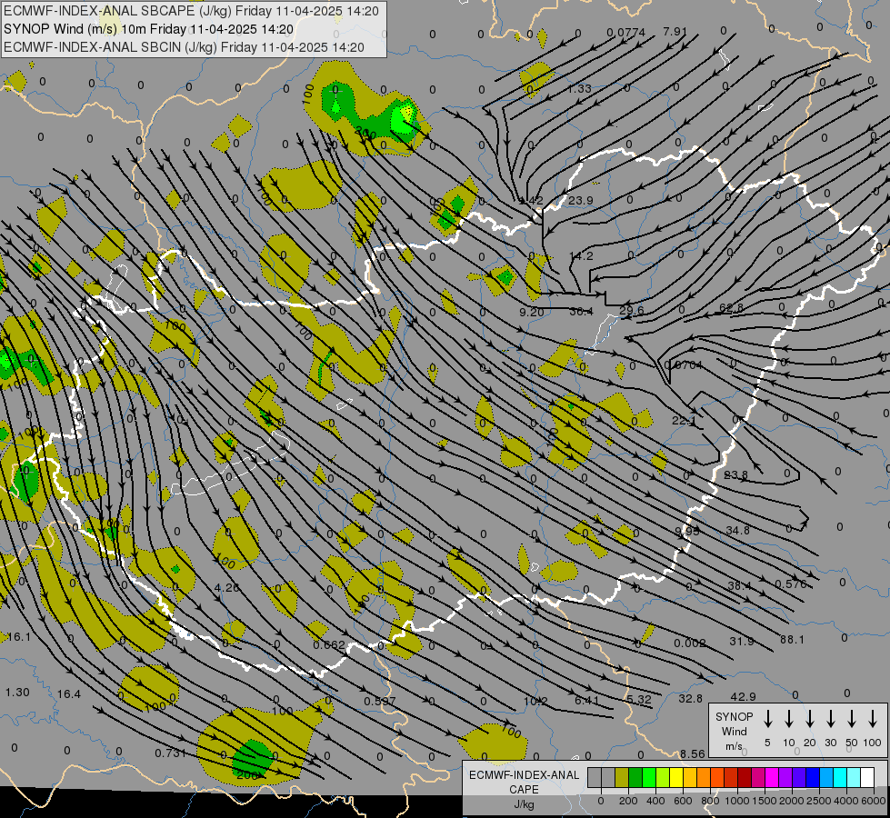Click the ECMWF-INDEX-ANAL CAPE legend title
Image resolution: width=890 pixels, height=818 pixels.
click(x=524, y=789)
